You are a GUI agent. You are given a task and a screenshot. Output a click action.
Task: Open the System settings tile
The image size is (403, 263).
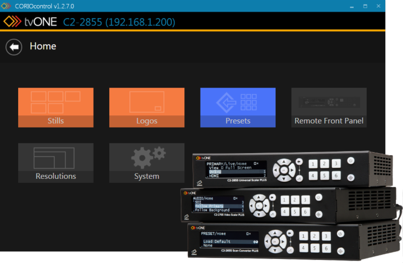point(147,163)
